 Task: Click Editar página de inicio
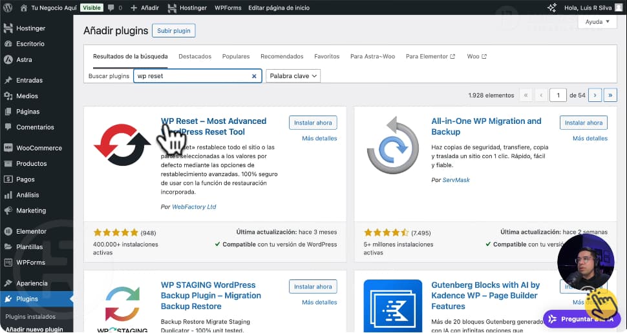coord(279,8)
